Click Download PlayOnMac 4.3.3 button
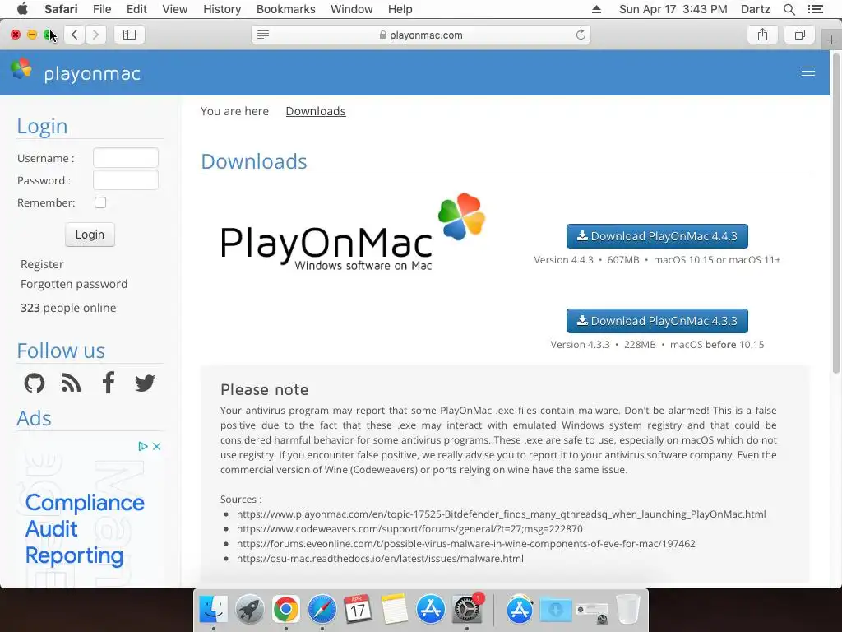842x632 pixels. coord(657,321)
